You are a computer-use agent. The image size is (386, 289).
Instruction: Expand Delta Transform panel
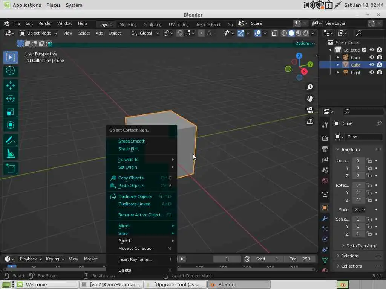(x=359, y=246)
